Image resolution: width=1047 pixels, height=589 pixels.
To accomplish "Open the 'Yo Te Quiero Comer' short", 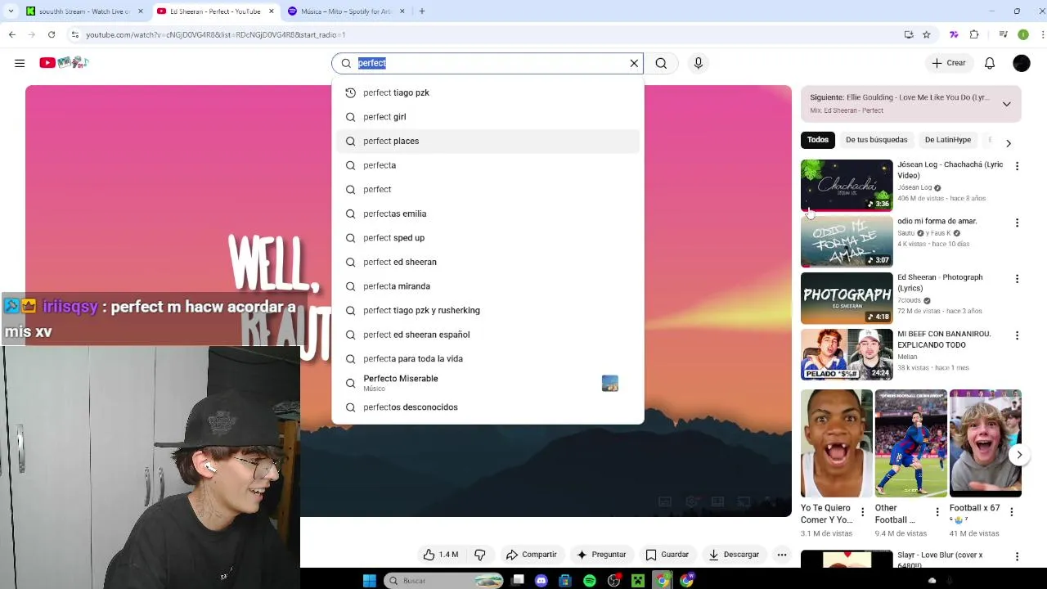I will click(836, 443).
